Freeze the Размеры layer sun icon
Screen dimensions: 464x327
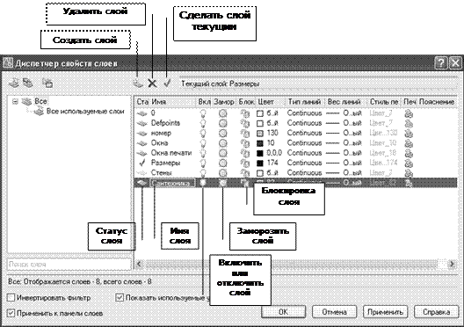tap(223, 163)
